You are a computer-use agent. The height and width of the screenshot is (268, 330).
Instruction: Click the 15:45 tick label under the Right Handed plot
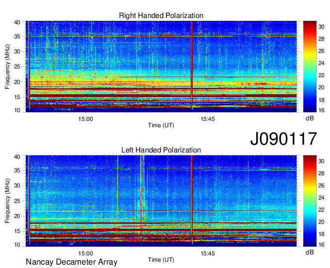[x=208, y=119]
